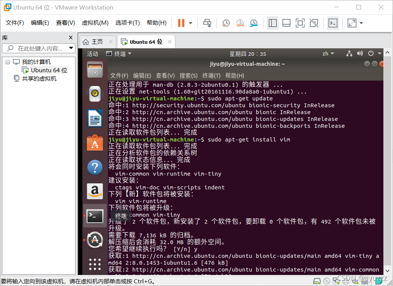Close the Ubuntu 64 位 tab

[x=170, y=42]
